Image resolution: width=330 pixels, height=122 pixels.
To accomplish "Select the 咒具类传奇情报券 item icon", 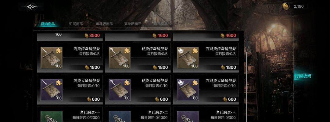I will pyautogui.click(x=188, y=58).
